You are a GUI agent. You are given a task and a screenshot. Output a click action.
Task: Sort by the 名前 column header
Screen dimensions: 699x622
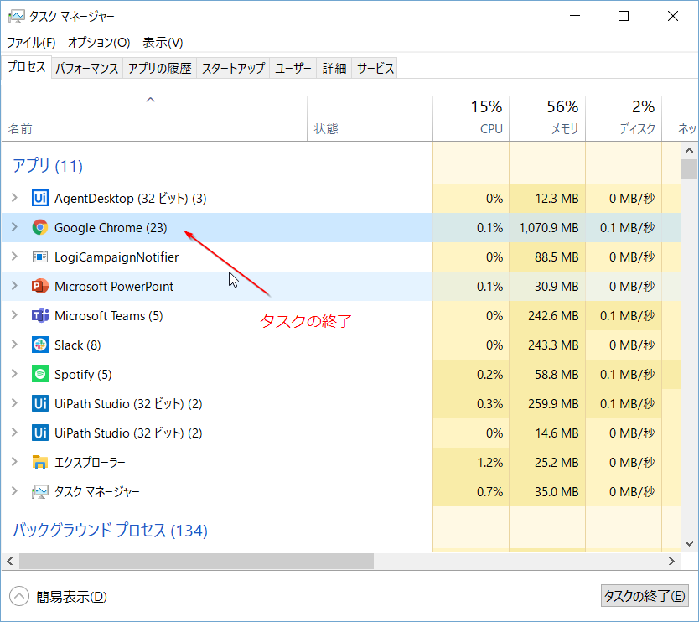point(154,118)
